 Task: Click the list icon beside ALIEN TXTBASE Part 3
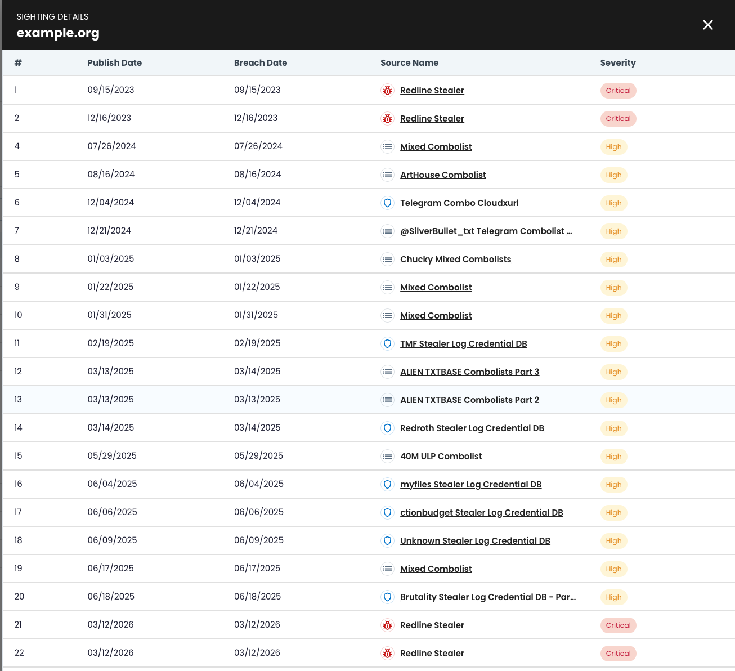pos(387,372)
